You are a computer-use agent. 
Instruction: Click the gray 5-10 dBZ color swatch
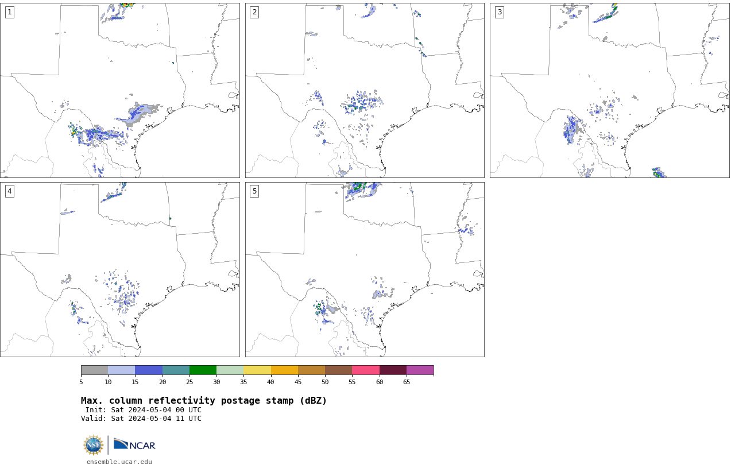point(94,370)
